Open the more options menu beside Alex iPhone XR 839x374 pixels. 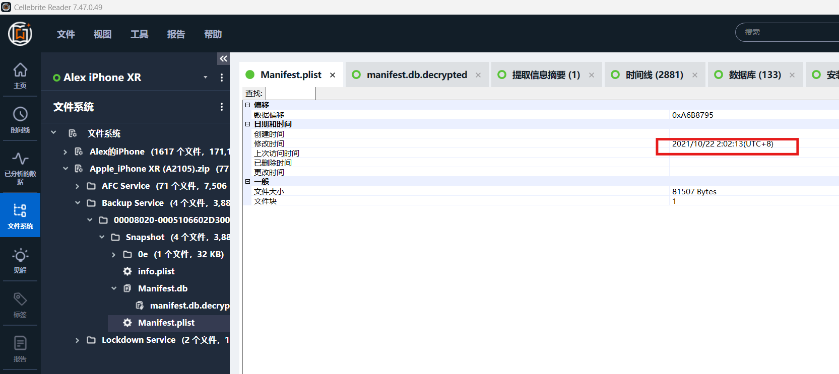[x=222, y=78]
